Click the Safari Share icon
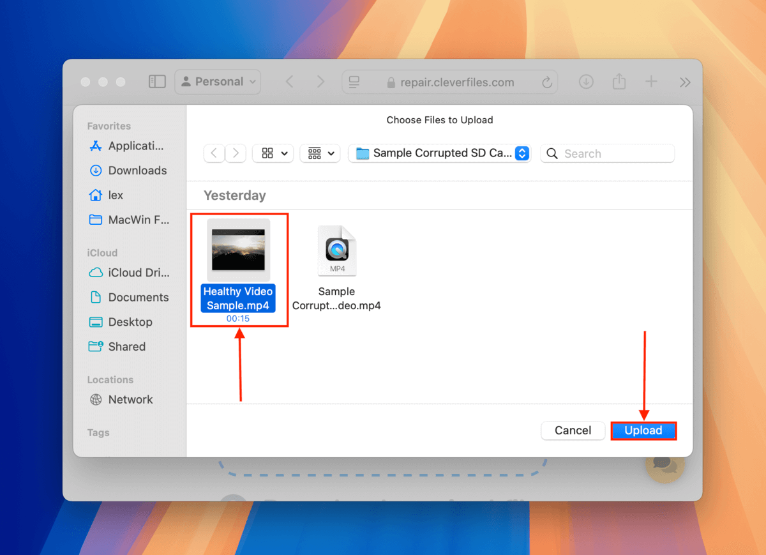Image resolution: width=766 pixels, height=555 pixels. (619, 82)
